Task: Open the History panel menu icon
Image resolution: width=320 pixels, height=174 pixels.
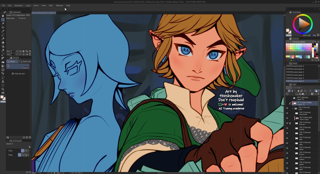Action: click(x=287, y=64)
